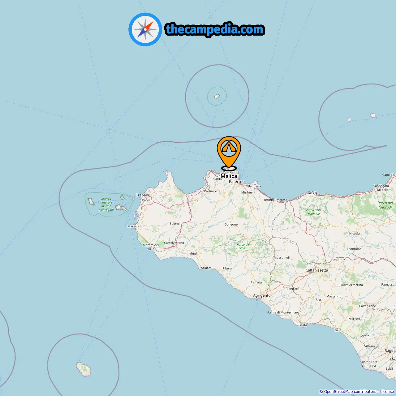Open the License link
The height and width of the screenshot is (396, 396).
pyautogui.click(x=387, y=392)
